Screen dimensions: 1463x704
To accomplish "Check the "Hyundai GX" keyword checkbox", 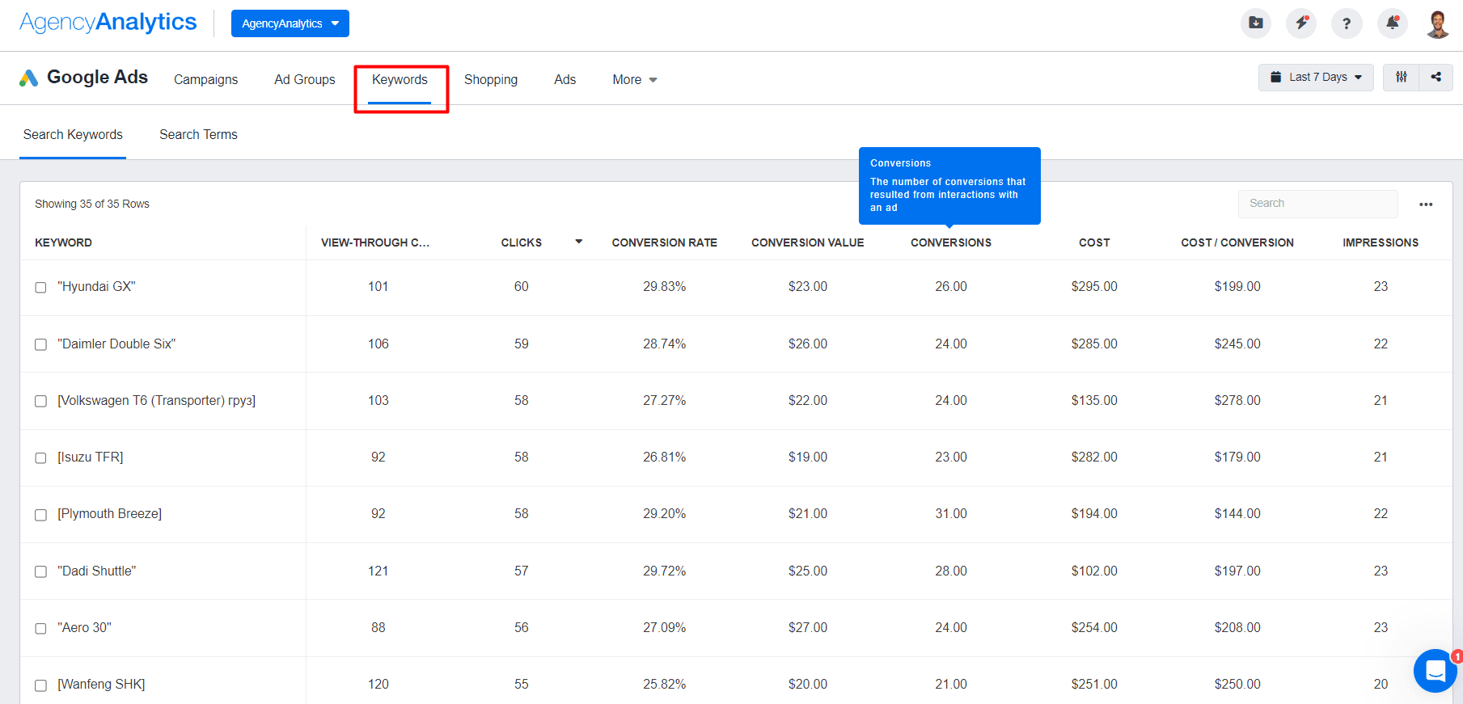I will point(40,288).
